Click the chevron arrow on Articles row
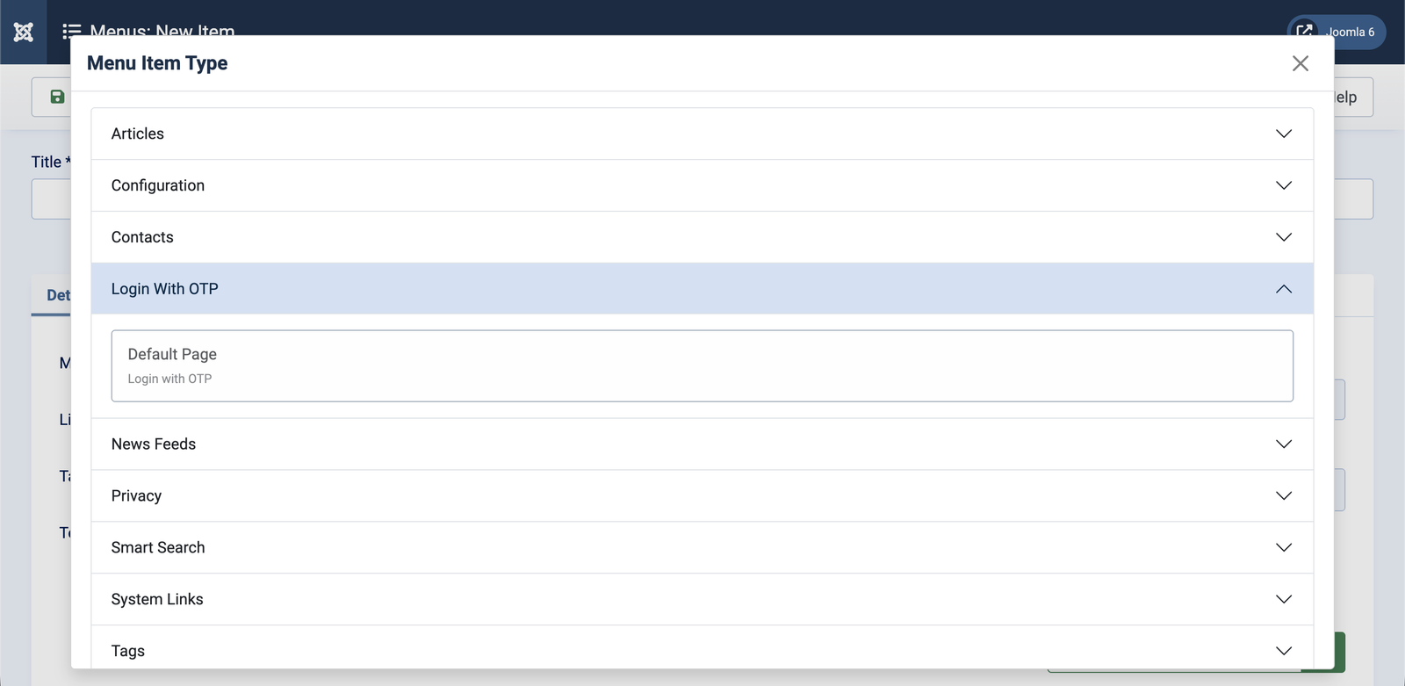This screenshot has height=686, width=1405. [1283, 134]
